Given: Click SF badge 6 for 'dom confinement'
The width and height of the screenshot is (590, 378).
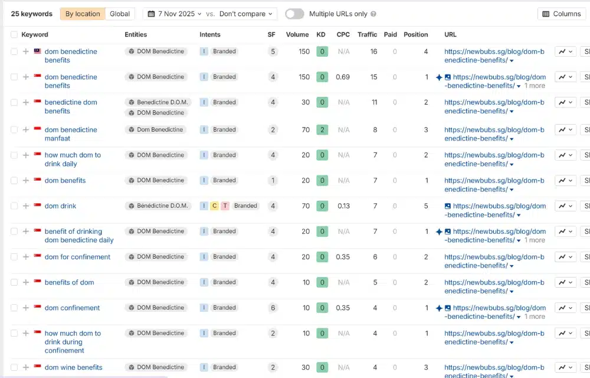Looking at the screenshot, I should (273, 308).
